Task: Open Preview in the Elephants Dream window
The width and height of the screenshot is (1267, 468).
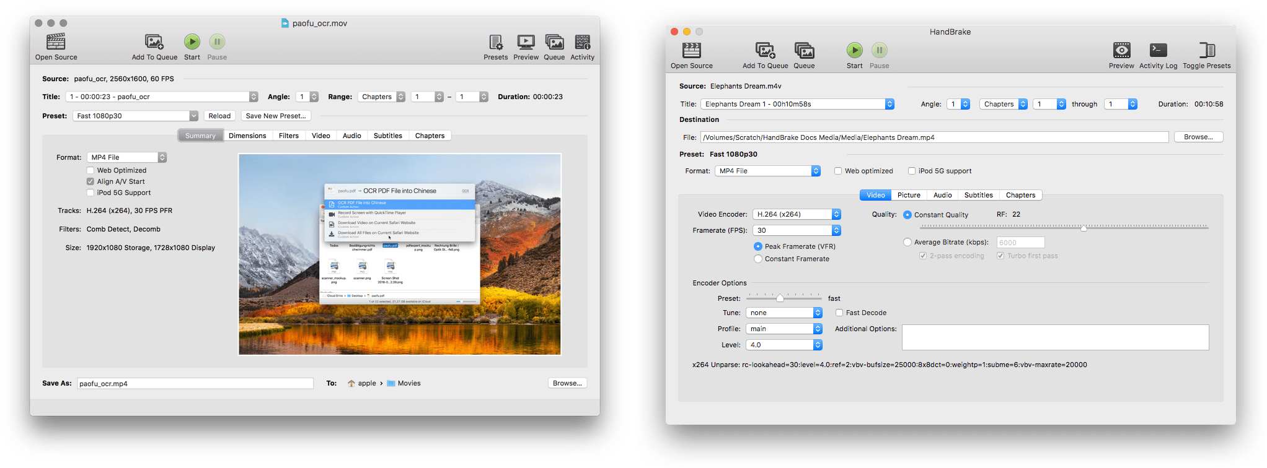Action: click(x=1121, y=51)
